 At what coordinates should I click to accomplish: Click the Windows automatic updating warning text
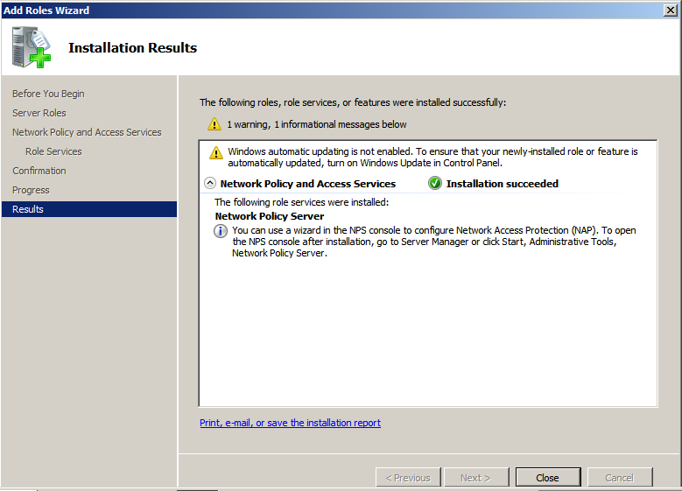click(x=432, y=157)
